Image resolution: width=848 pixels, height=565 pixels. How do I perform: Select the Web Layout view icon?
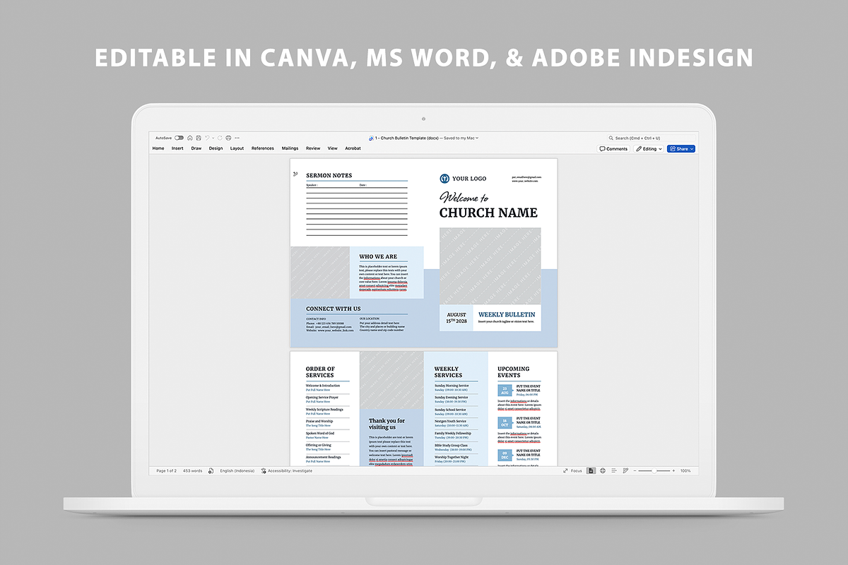[602, 470]
